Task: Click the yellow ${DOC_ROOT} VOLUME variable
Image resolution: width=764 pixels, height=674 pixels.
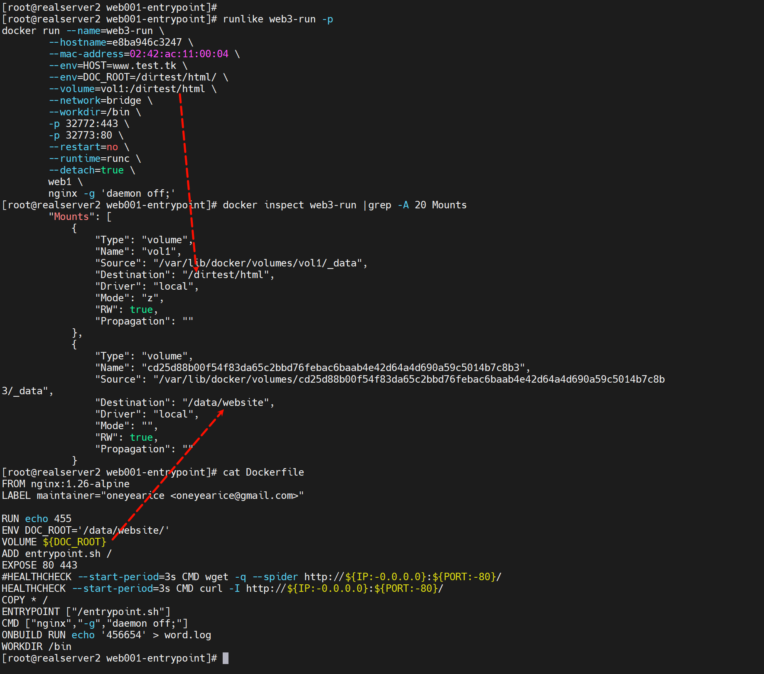Action: coord(74,542)
